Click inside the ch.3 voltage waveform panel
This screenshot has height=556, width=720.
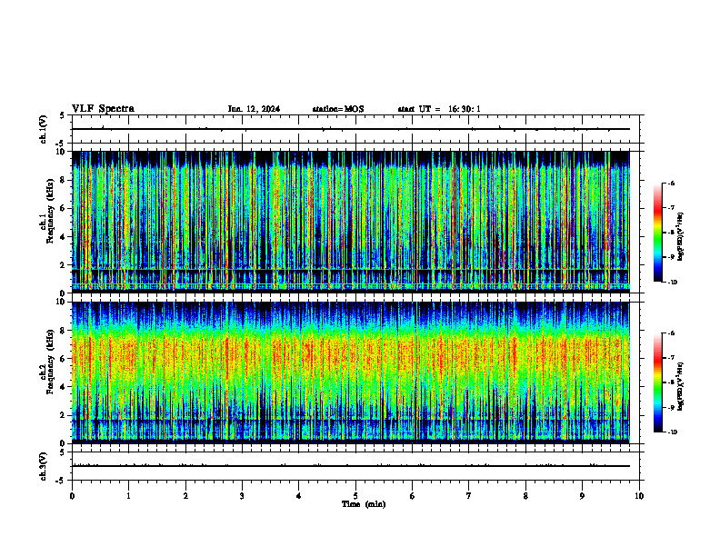pyautogui.click(x=355, y=466)
